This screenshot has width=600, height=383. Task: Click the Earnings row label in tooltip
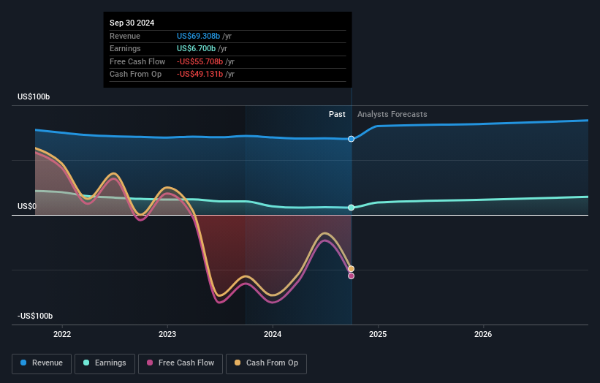[x=125, y=48]
